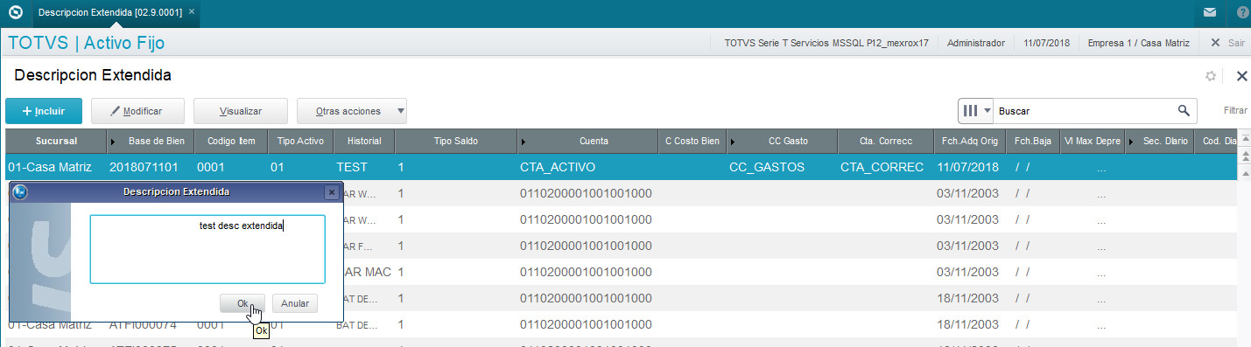1251x347 pixels.
Task: Open the settings gear icon
Action: (1211, 76)
